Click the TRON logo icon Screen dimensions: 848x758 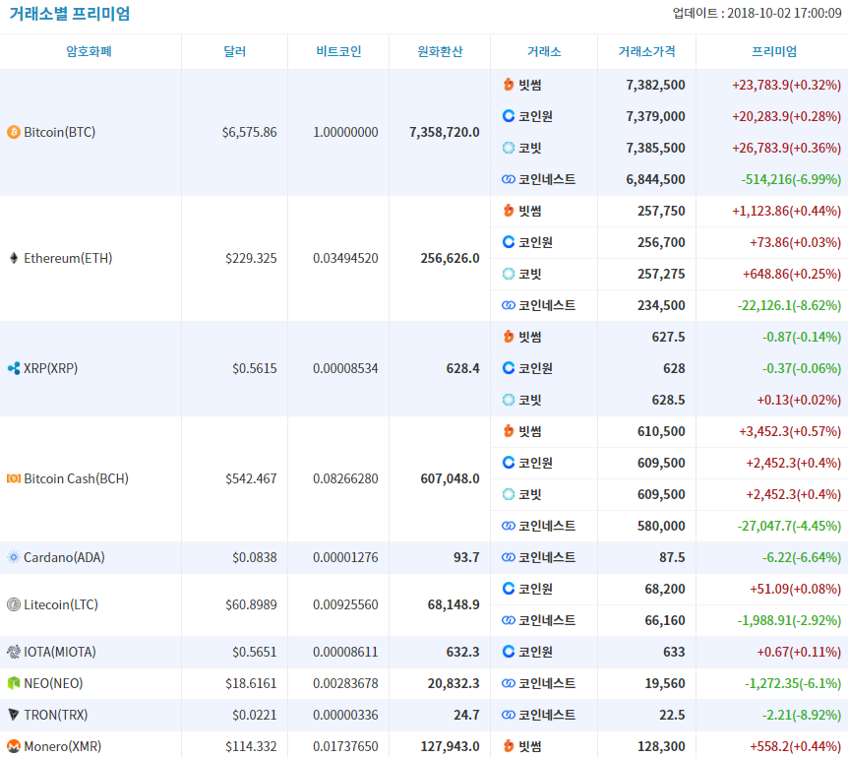tap(14, 715)
